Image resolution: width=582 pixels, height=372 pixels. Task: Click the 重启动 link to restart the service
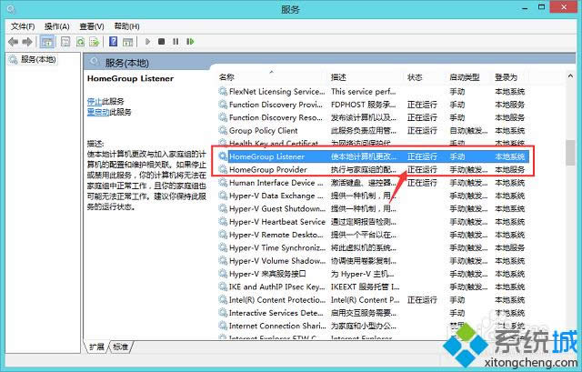(97, 112)
